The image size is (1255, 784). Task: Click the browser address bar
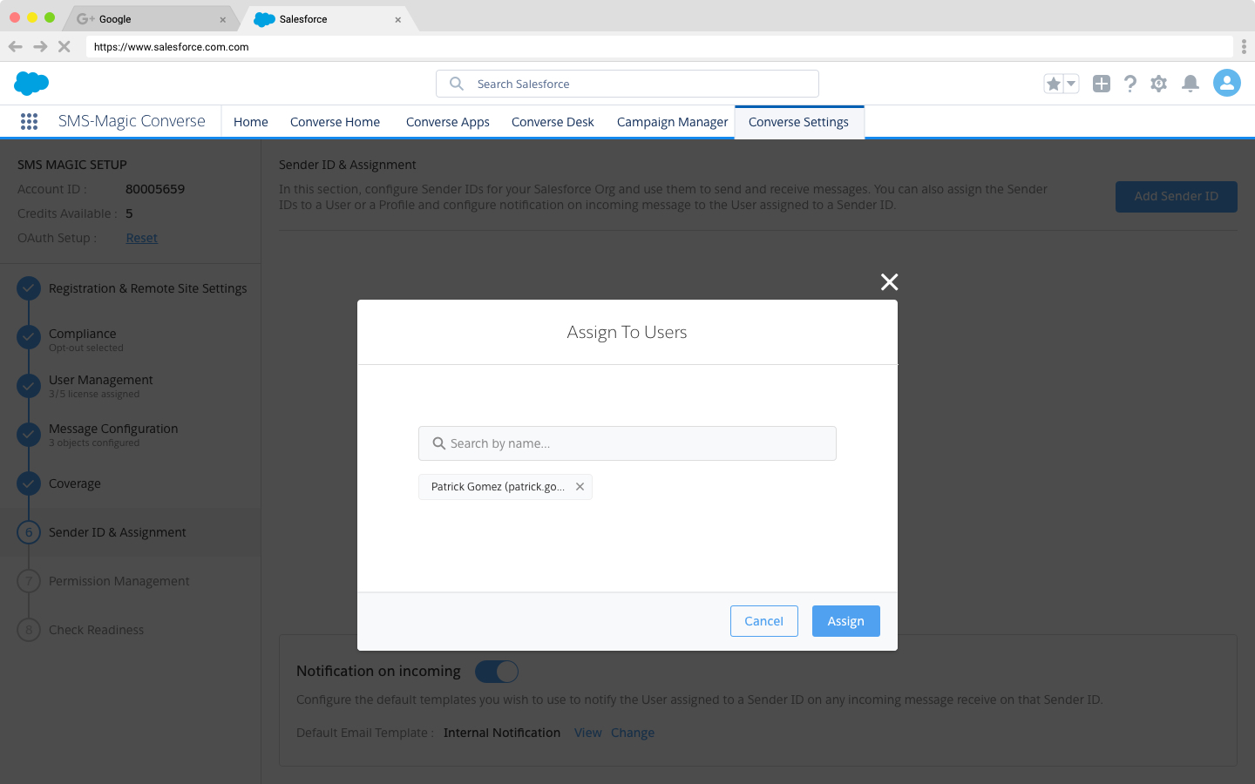(660, 47)
